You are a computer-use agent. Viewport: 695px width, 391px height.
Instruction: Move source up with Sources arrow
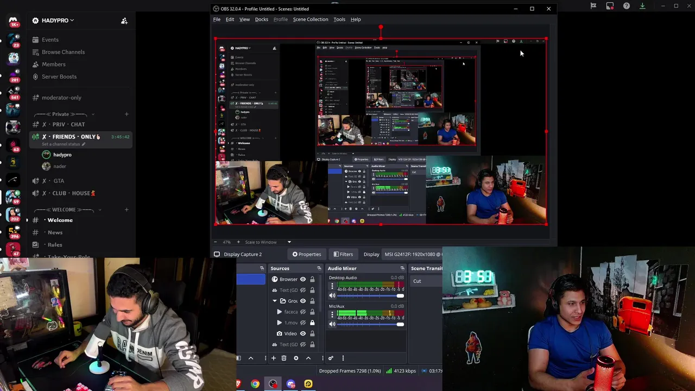click(308, 358)
